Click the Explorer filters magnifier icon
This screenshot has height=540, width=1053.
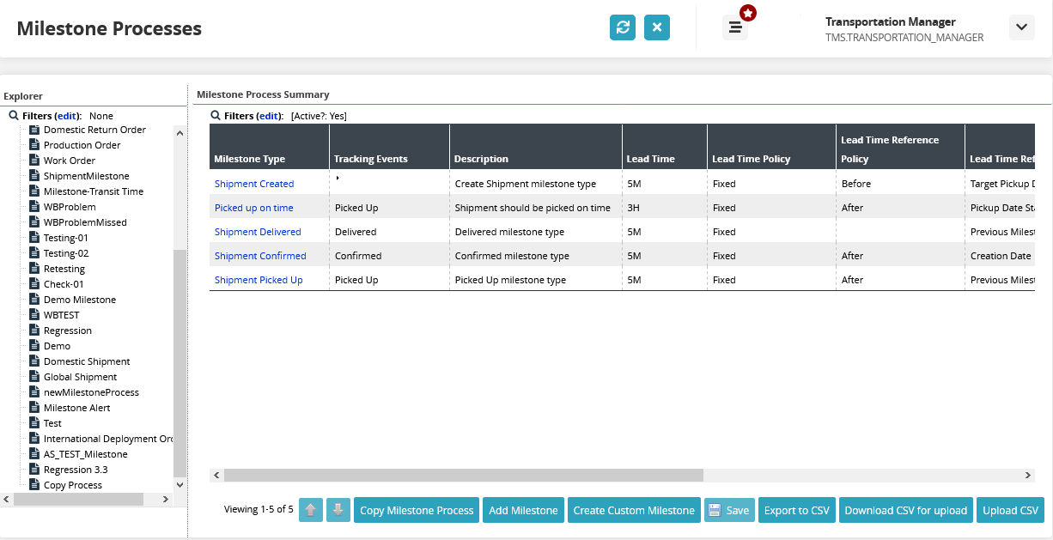14,115
